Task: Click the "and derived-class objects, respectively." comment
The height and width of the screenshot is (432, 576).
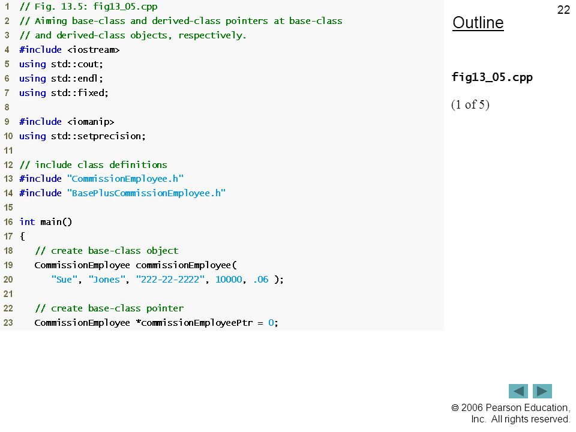Action: click(133, 35)
